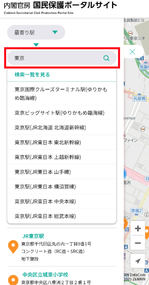Zoom out the map with minus button
This screenshot has height=285, width=149.
[138, 243]
